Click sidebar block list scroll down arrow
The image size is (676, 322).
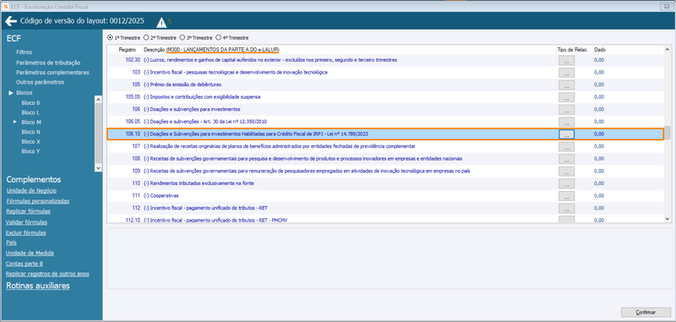pyautogui.click(x=98, y=167)
